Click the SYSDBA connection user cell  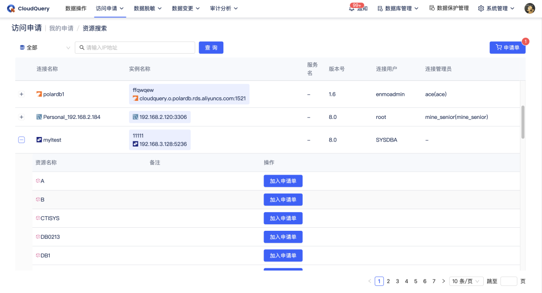click(386, 139)
